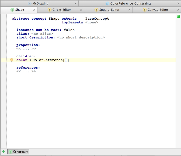Click the green status indicator square

click(178, 16)
